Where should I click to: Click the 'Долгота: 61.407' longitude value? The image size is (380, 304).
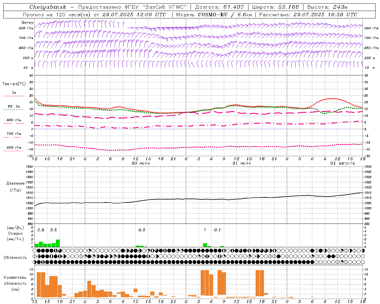tap(219, 7)
